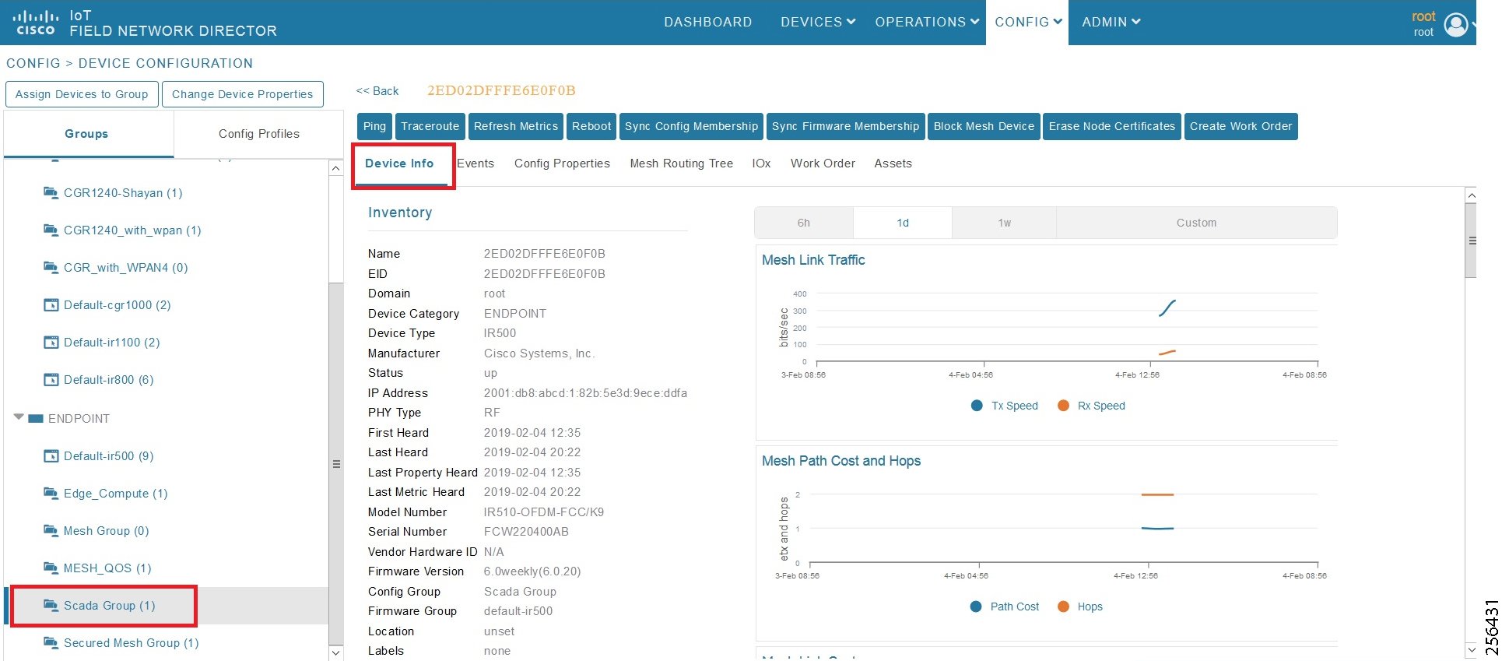Open the ADMIN dropdown menu

[1111, 22]
